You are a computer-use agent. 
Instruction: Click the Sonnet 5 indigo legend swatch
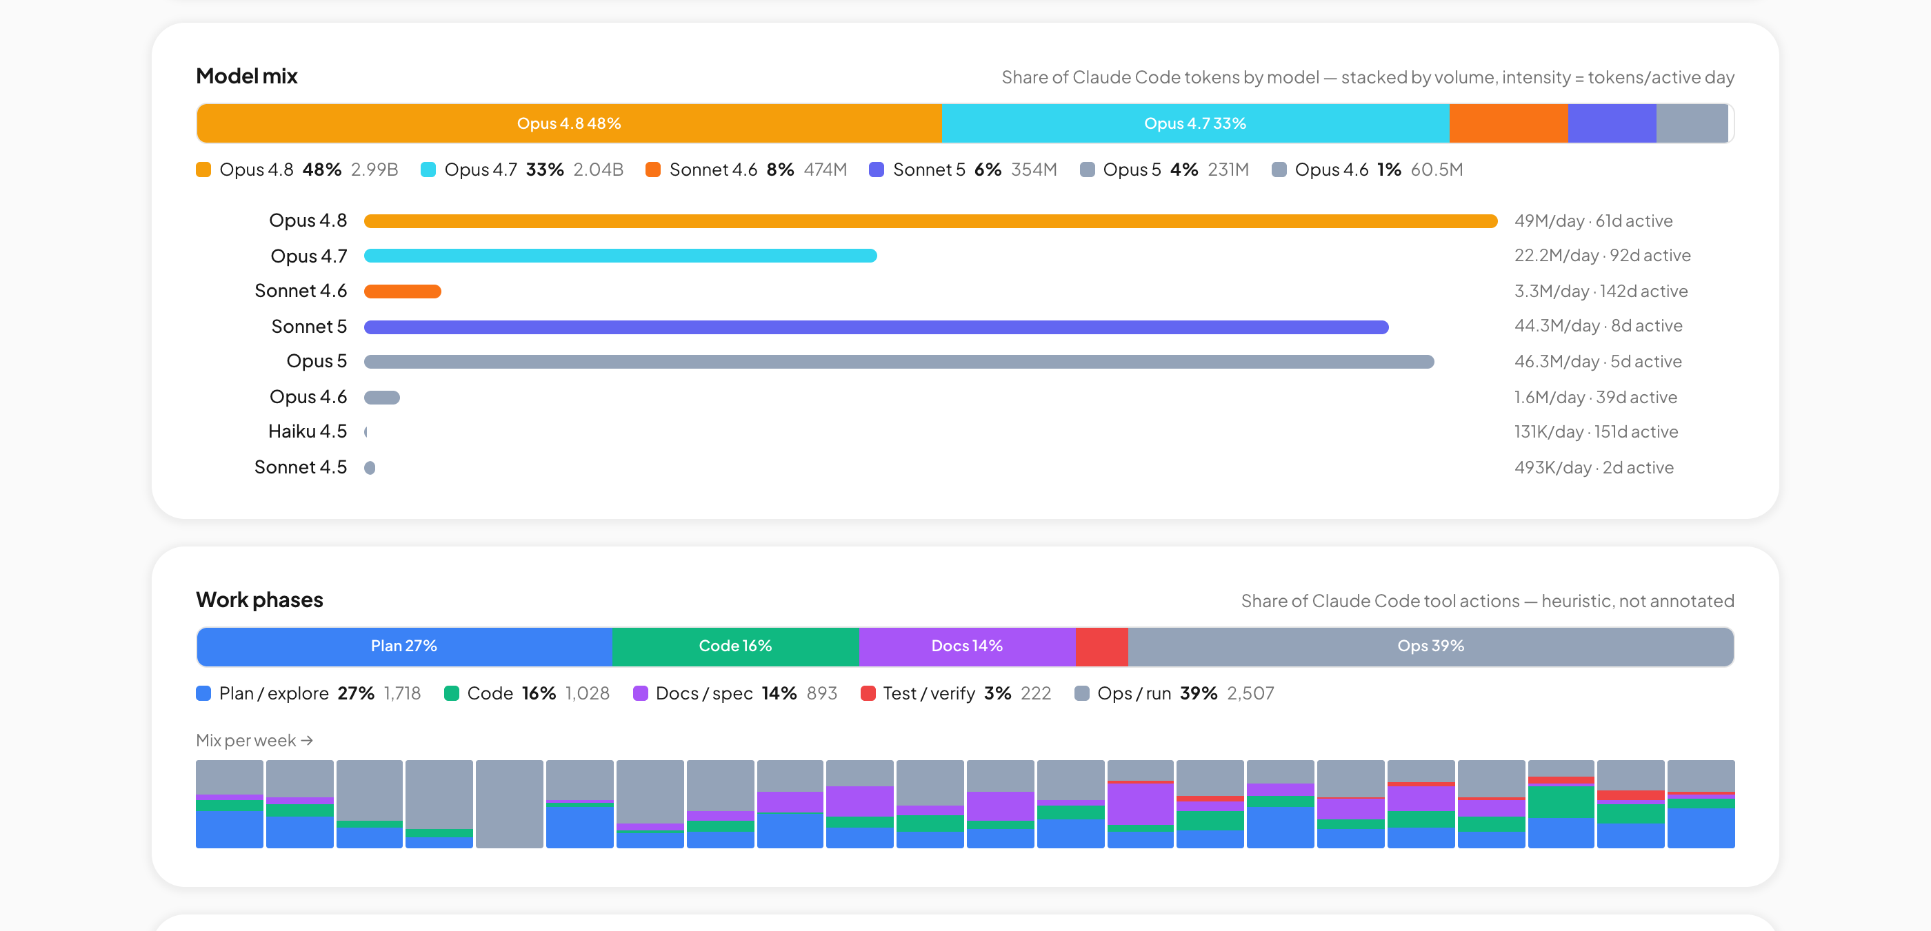click(877, 170)
